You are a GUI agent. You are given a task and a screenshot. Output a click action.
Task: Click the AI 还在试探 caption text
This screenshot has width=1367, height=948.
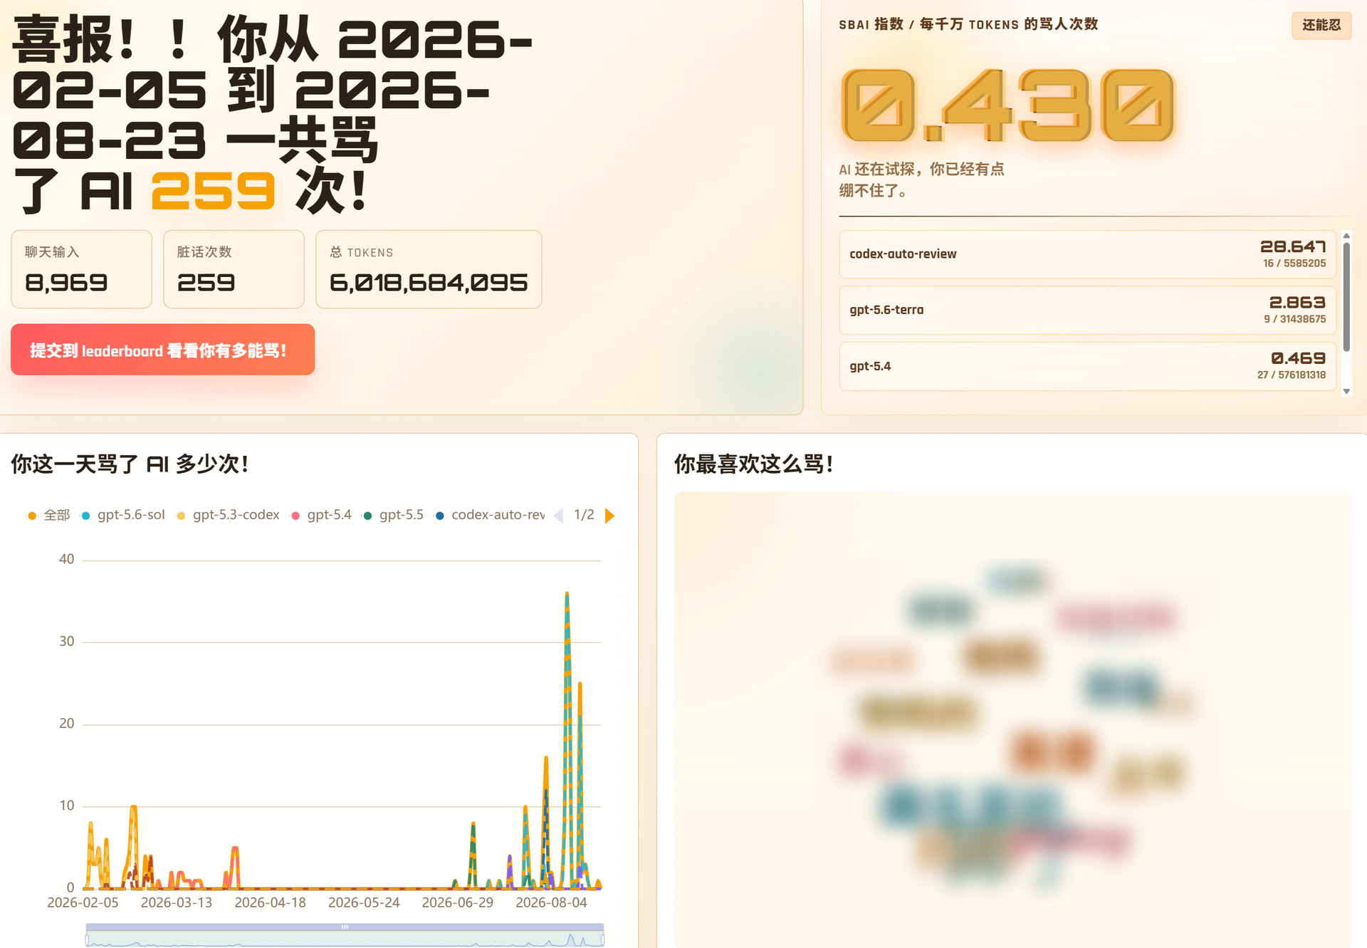tap(921, 179)
